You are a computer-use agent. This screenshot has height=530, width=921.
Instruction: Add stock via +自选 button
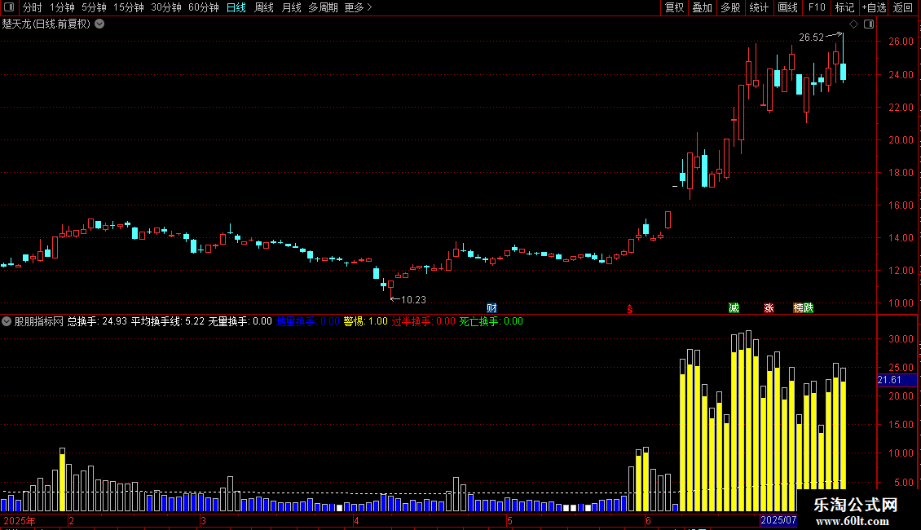tap(874, 7)
